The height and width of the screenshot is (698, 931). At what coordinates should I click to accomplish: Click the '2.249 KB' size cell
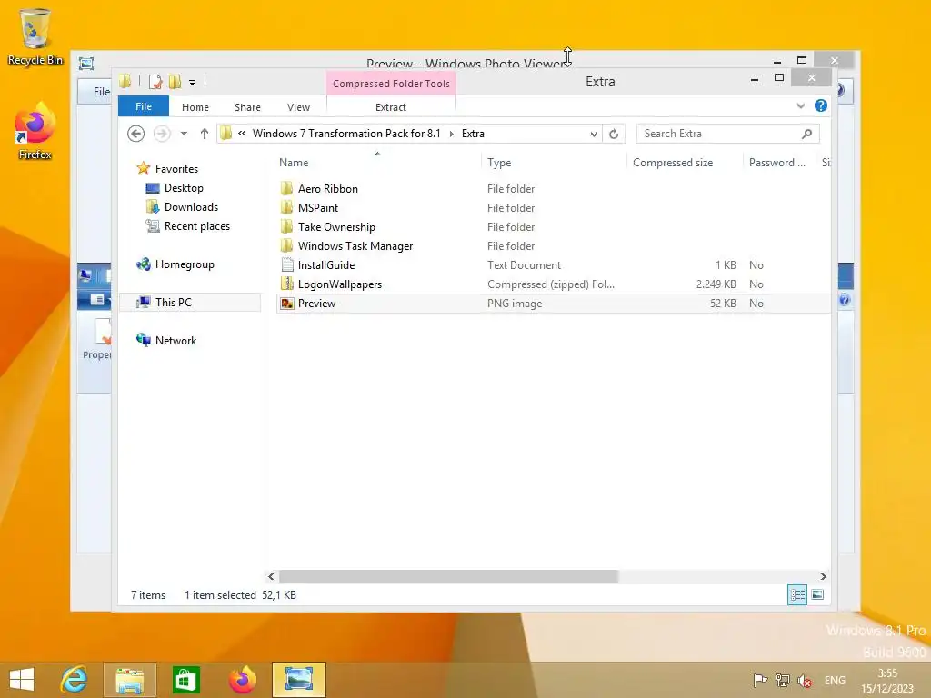716,284
